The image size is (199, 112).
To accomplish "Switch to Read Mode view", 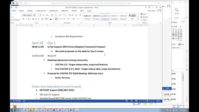I will [x=127, y=101].
